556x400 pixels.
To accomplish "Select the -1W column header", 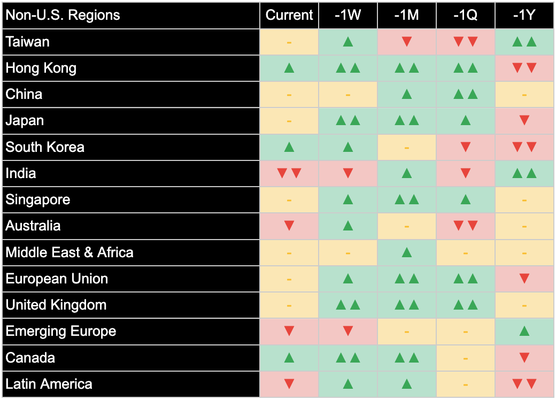I will tap(348, 15).
